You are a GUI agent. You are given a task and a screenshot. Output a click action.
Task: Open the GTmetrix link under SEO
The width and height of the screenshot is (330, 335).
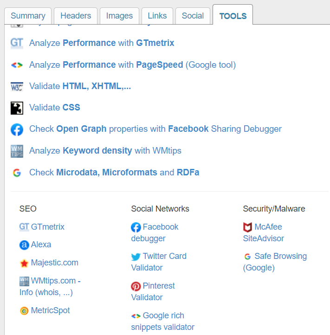coord(48,227)
